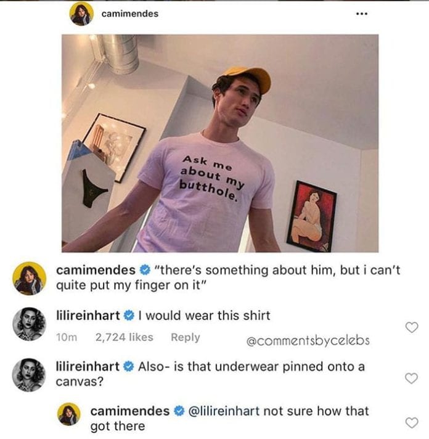This screenshot has height=439, width=429.
Task: Open lilireinhart avatar on first comment
Action: click(x=30, y=324)
